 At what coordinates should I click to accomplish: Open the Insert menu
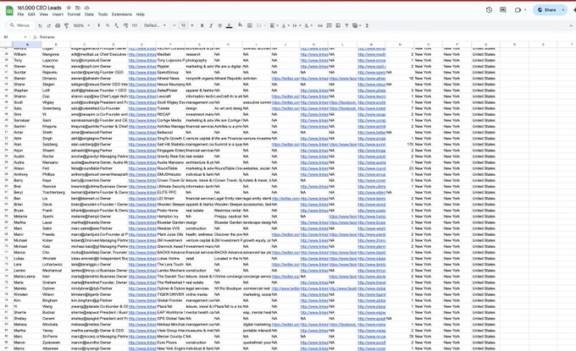tap(58, 14)
